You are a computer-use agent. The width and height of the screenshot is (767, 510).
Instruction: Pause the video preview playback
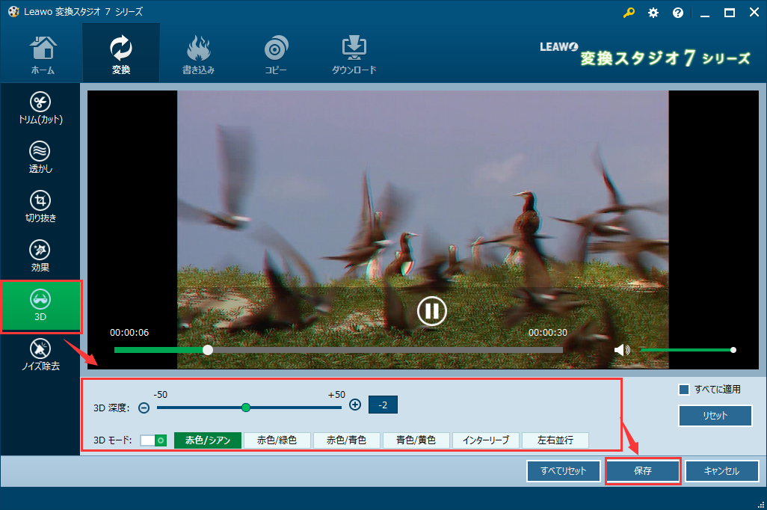click(431, 310)
